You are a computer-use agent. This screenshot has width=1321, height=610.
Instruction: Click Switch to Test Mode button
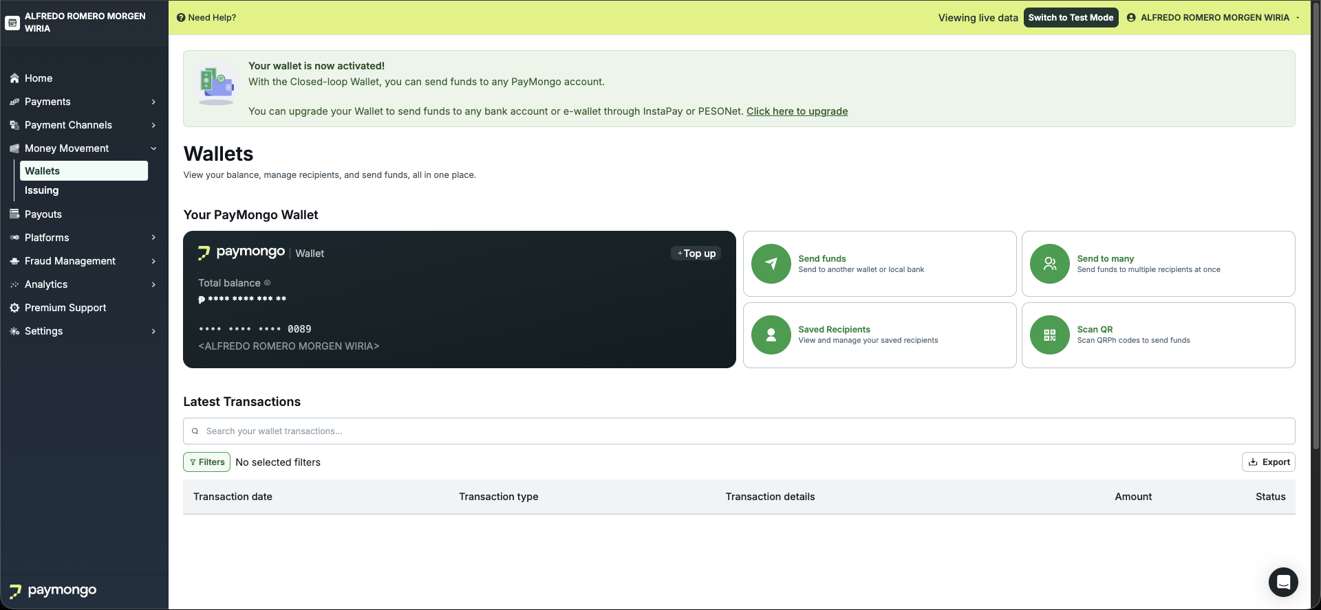click(x=1071, y=18)
